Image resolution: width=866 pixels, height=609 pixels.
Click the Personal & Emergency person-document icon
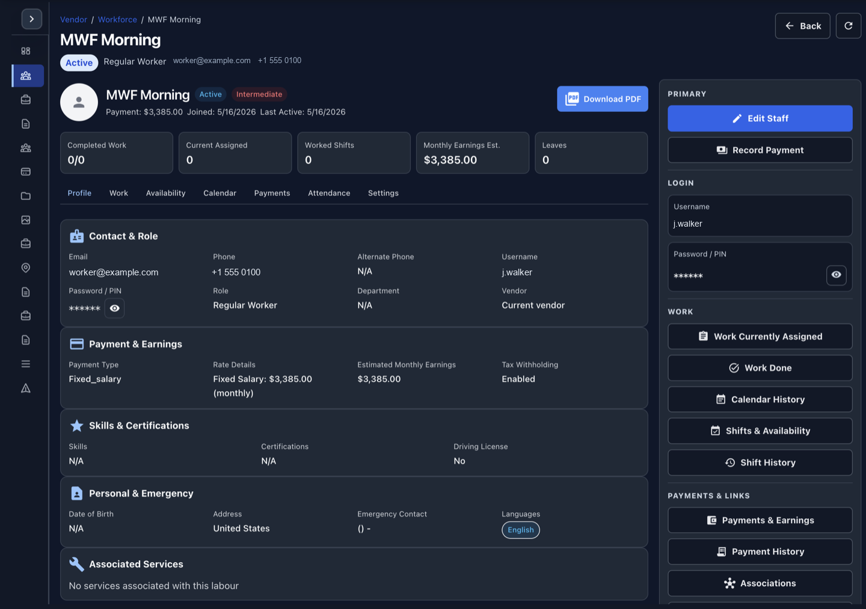77,494
